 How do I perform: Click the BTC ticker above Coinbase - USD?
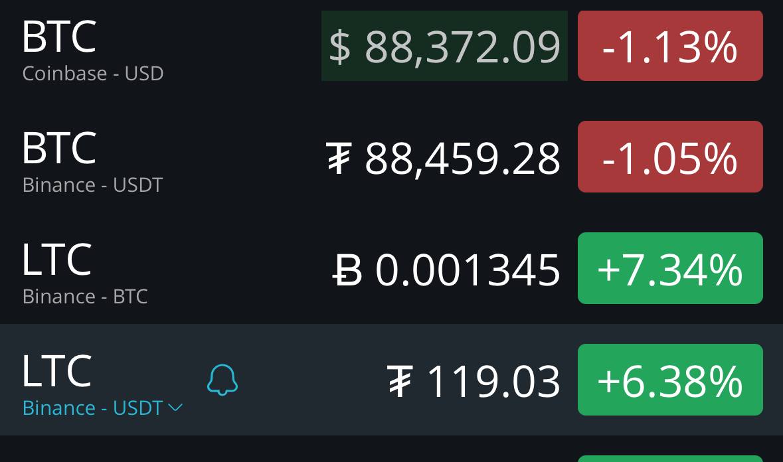(59, 37)
